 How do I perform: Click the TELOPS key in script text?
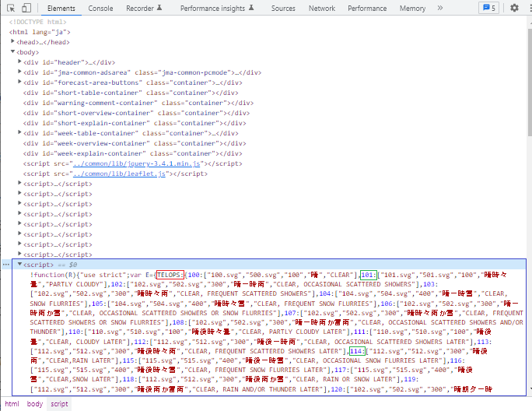[x=170, y=275]
